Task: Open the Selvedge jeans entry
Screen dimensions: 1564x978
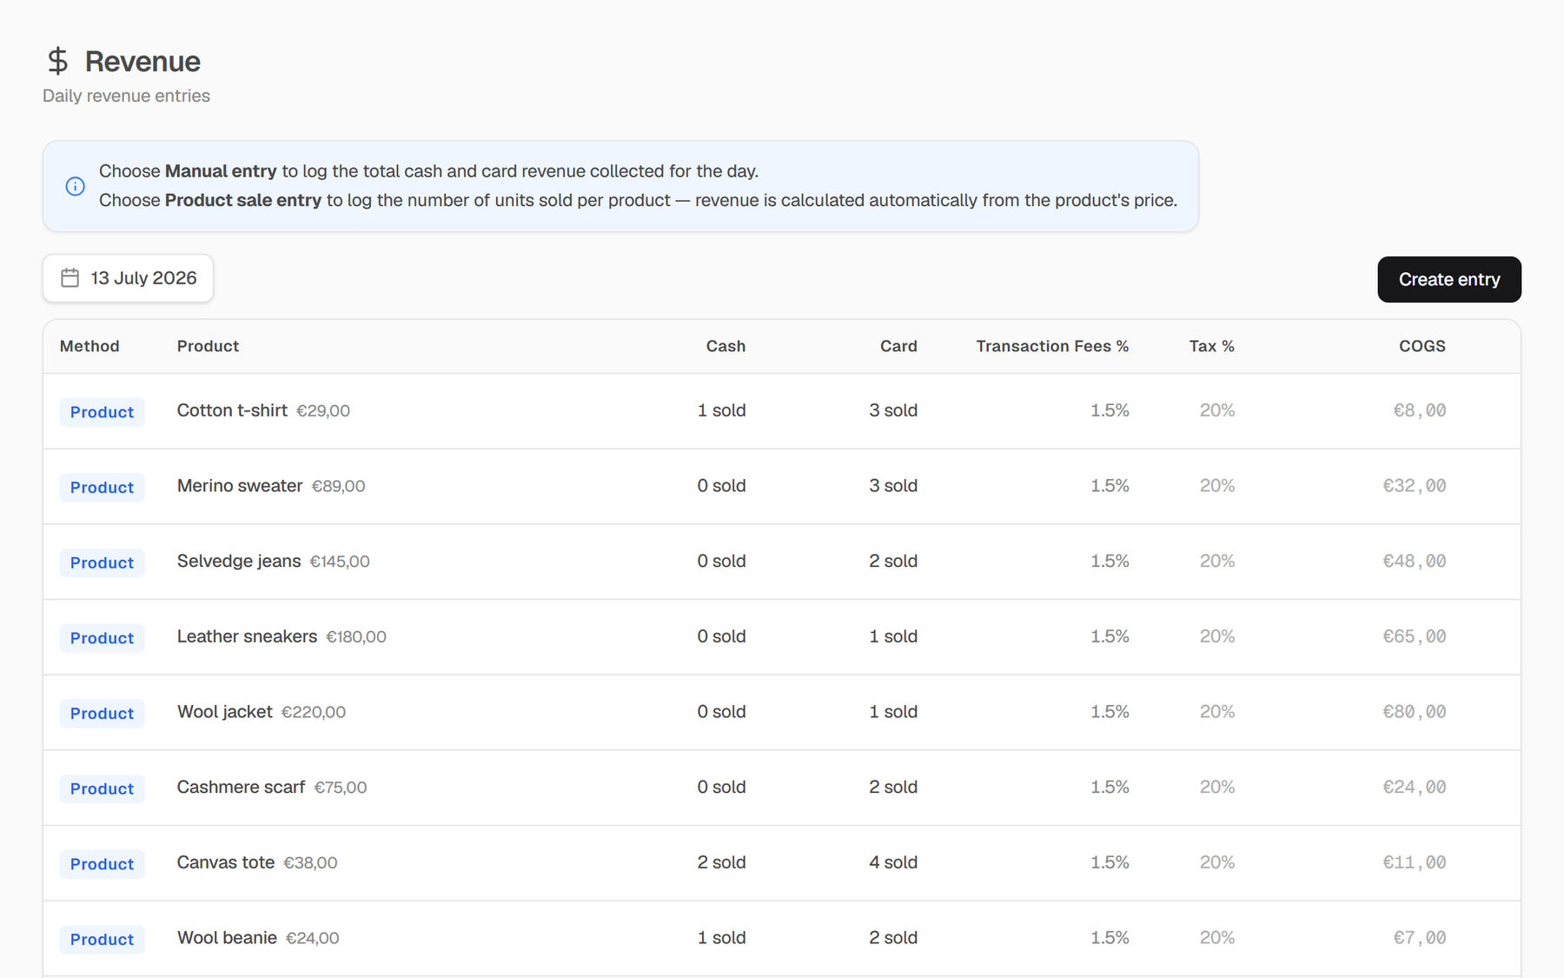Action: point(782,562)
